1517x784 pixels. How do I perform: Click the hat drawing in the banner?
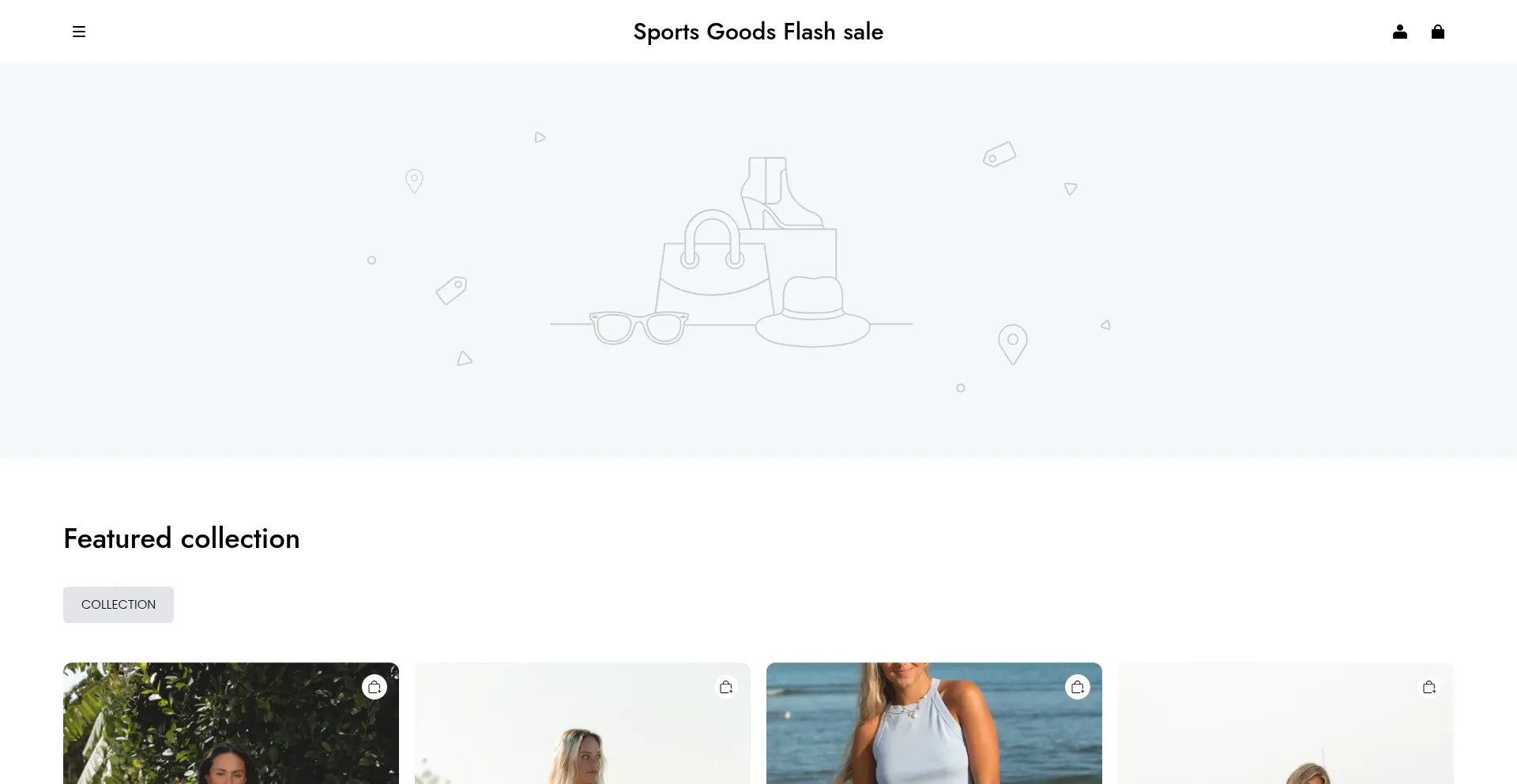pos(812,313)
